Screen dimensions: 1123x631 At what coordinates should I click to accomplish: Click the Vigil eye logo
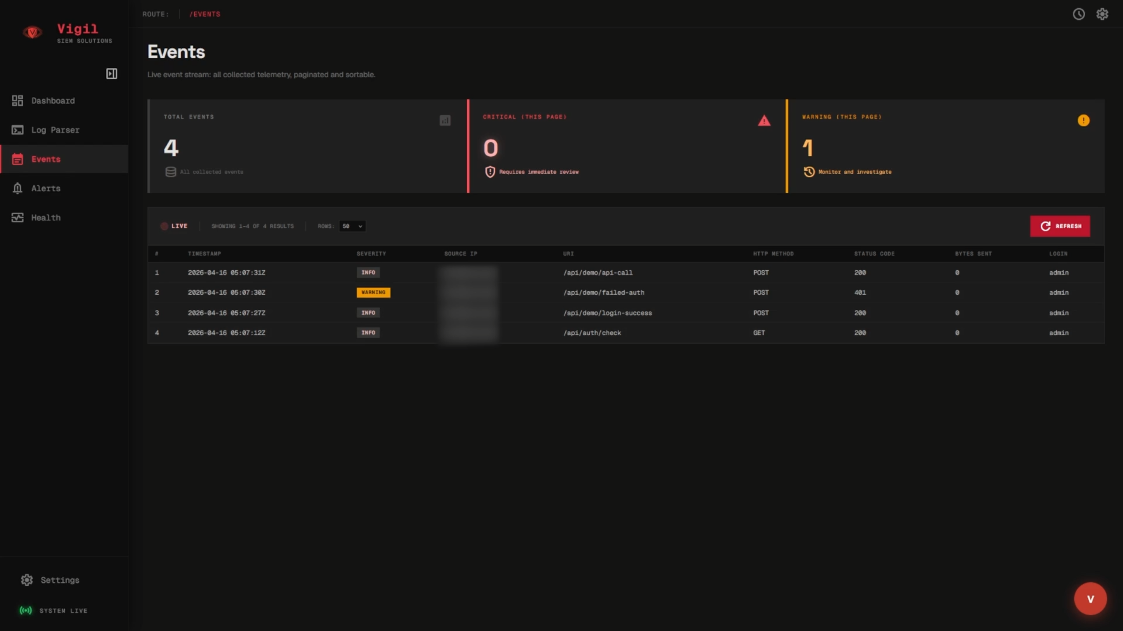pos(32,32)
